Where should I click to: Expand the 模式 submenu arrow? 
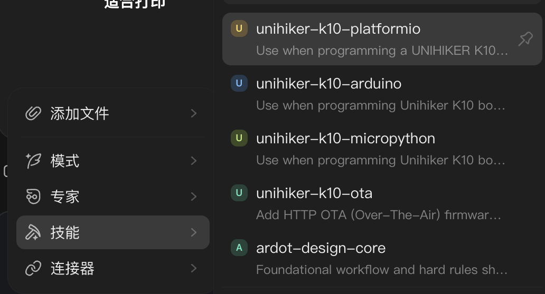coord(194,161)
